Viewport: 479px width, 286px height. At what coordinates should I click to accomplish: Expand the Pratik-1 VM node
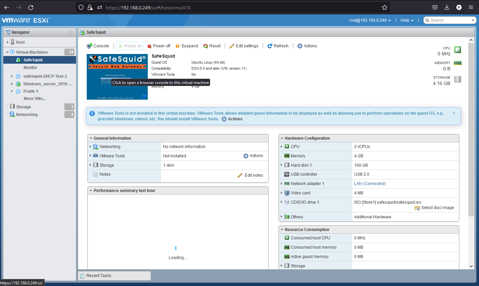click(x=12, y=91)
